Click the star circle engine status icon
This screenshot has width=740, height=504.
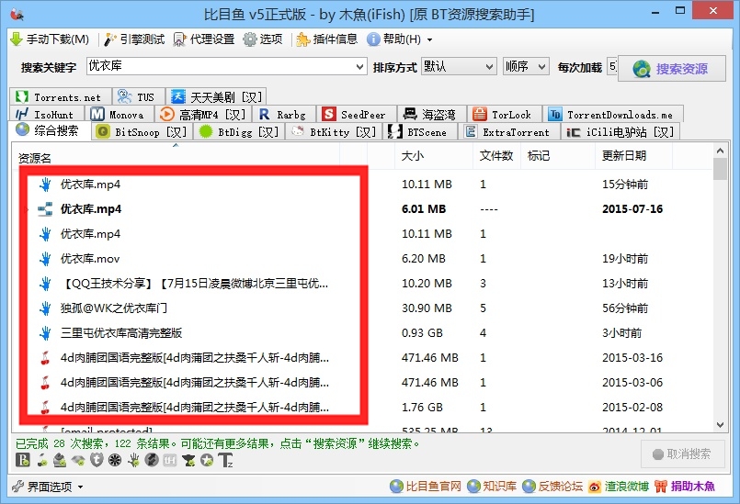(207, 460)
